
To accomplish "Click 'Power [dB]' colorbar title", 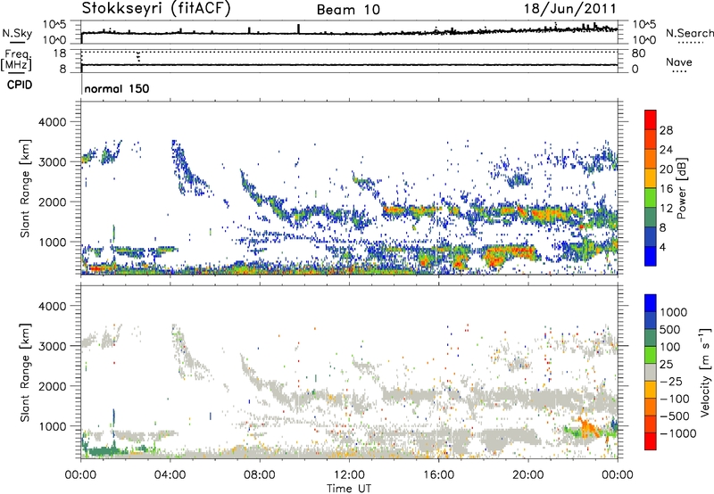I will pyautogui.click(x=681, y=188).
